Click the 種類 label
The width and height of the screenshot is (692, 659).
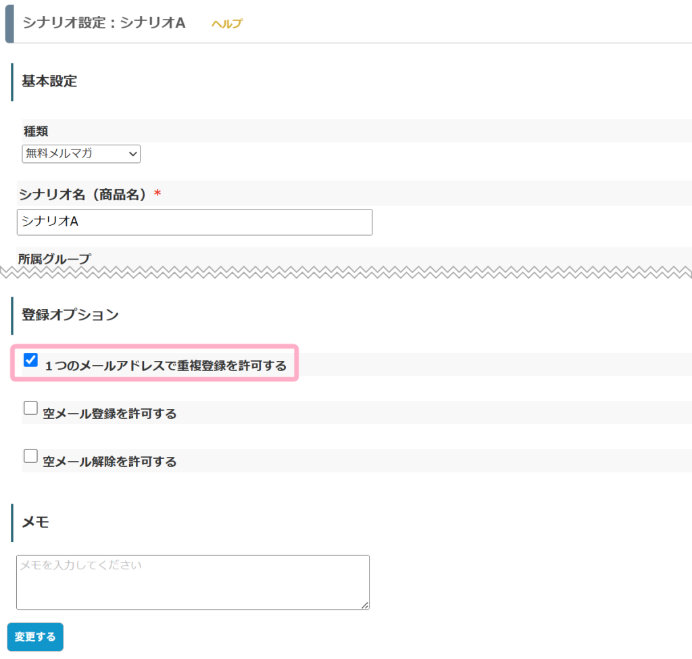36,131
